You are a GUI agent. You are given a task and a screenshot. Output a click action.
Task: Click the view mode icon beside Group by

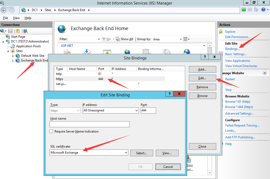pos(185,39)
